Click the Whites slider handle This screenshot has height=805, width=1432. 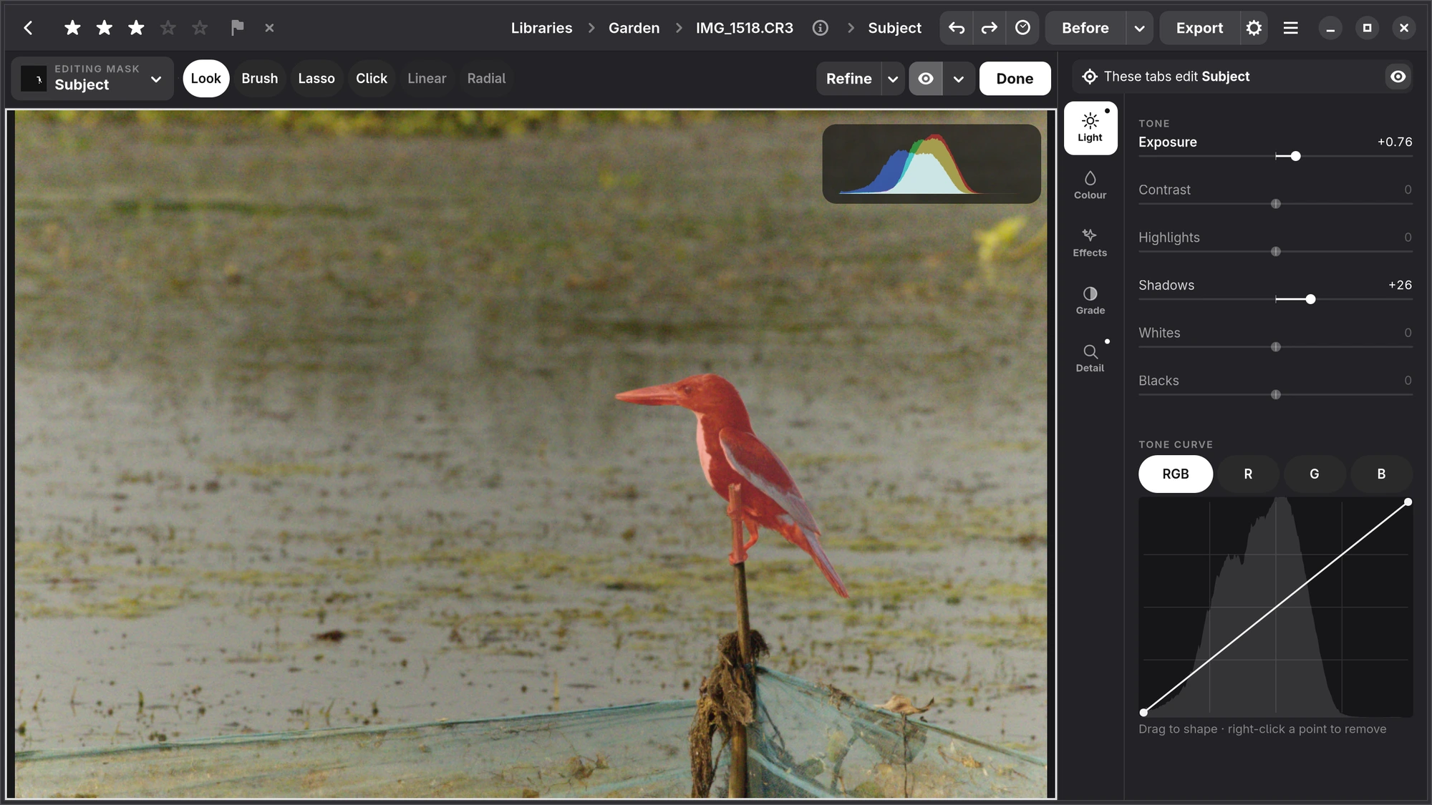[1275, 347]
